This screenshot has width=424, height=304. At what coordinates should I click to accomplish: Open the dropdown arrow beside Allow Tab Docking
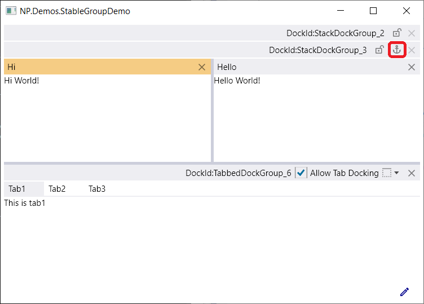[x=397, y=173]
